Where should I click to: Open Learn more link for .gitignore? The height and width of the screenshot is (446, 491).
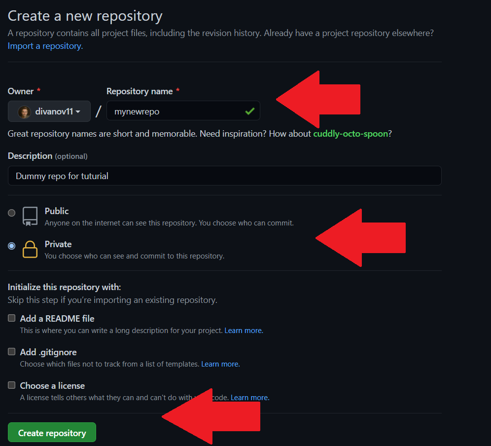pyautogui.click(x=220, y=364)
